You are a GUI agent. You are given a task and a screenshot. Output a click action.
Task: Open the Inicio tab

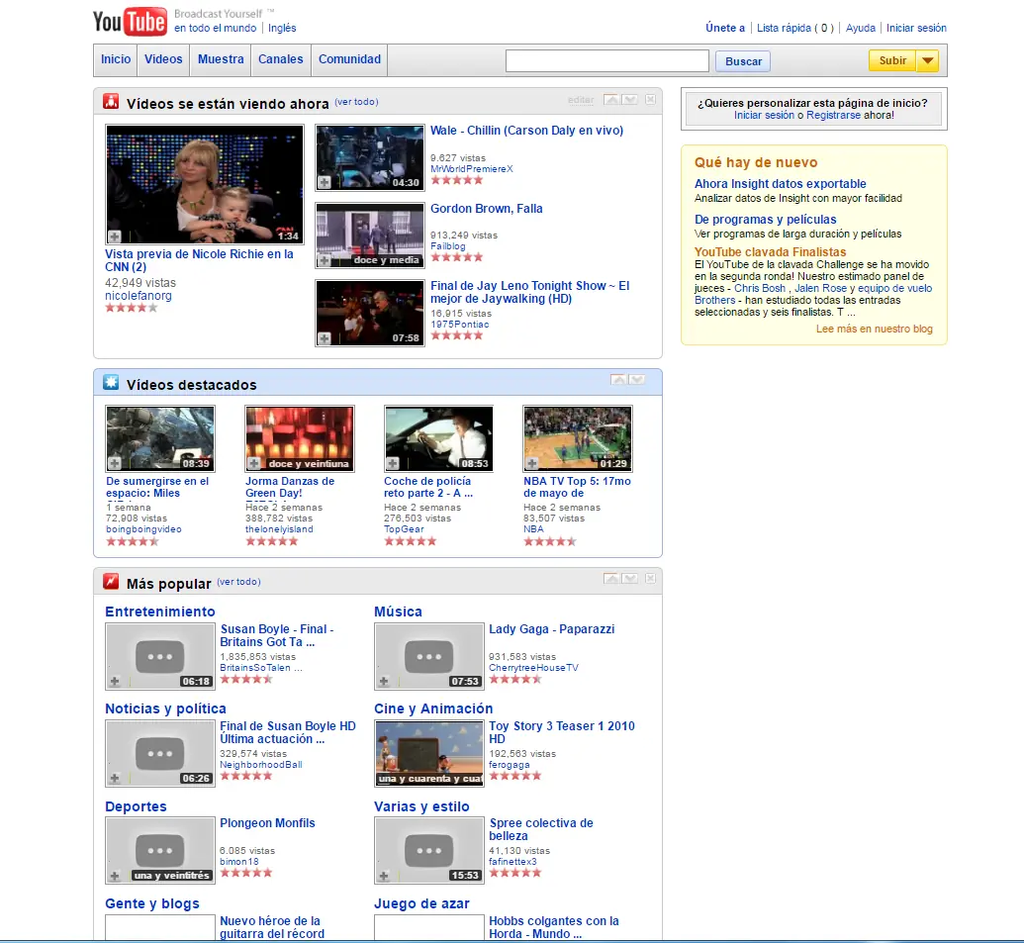(116, 59)
